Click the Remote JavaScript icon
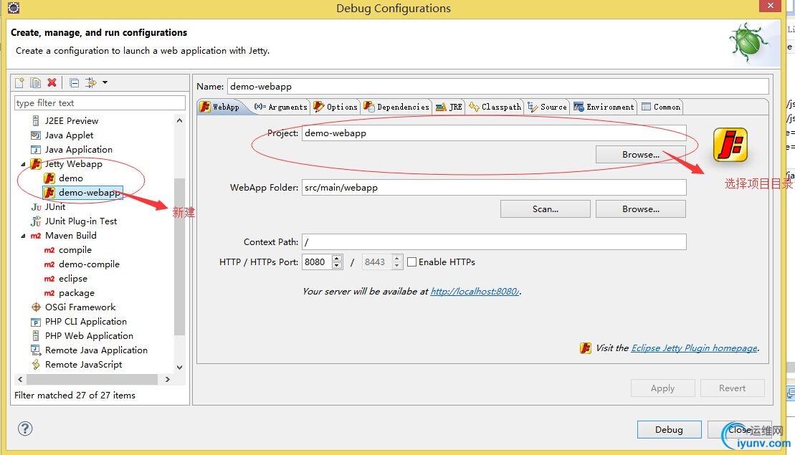 [x=36, y=364]
